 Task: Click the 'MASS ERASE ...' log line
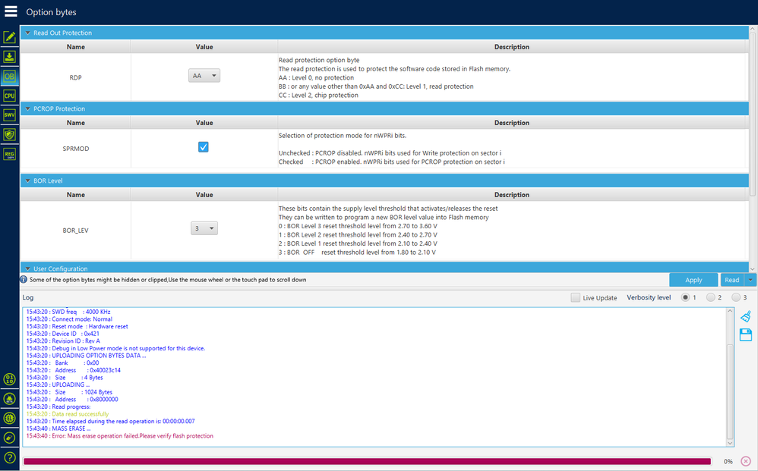pos(58,429)
